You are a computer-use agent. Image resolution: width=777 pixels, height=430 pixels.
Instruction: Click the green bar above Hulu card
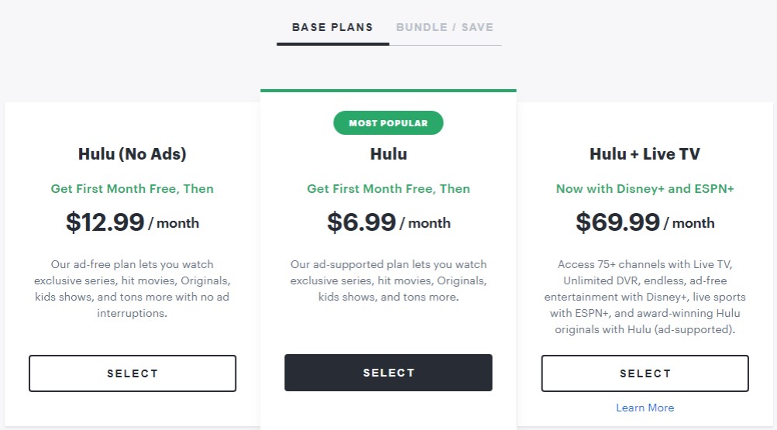coord(389,91)
